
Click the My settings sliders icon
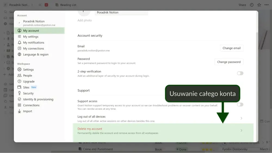pyautogui.click(x=19, y=37)
